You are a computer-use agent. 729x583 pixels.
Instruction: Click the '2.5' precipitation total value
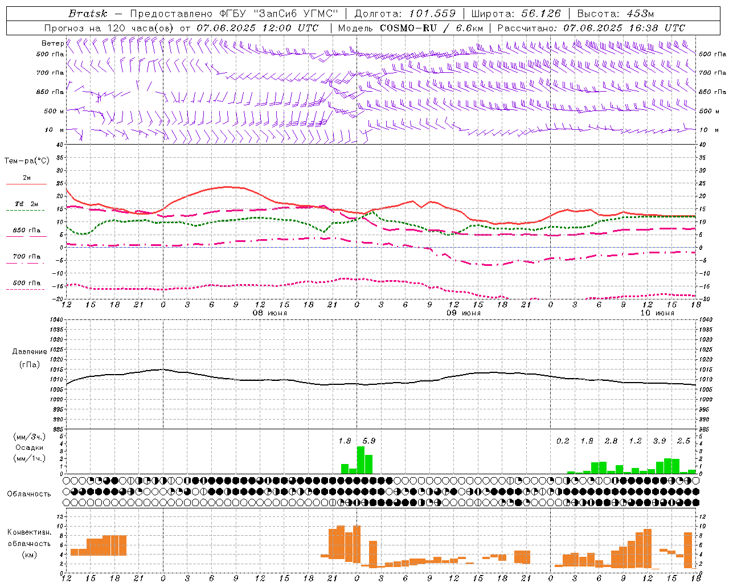[684, 441]
